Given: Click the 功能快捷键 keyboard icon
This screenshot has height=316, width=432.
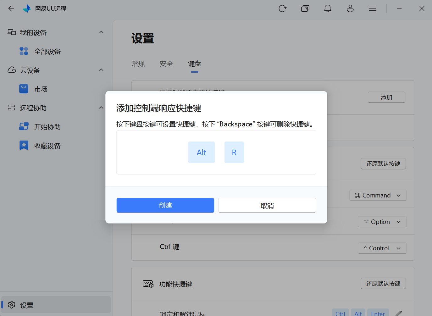Looking at the screenshot, I should pos(148,284).
